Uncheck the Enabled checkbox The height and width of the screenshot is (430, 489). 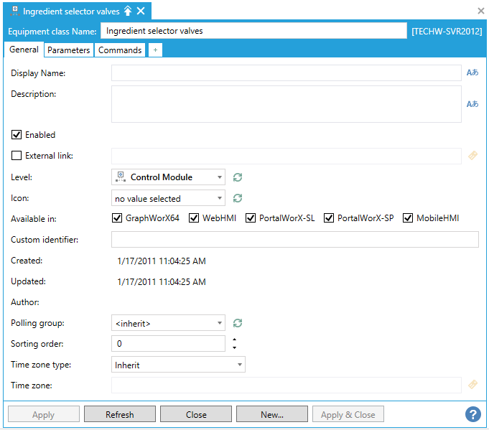(17, 135)
